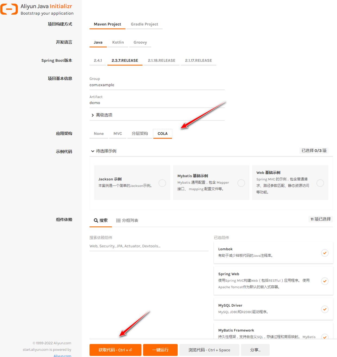
Task: Expand 高级选项 advanced options
Action: pos(102,115)
